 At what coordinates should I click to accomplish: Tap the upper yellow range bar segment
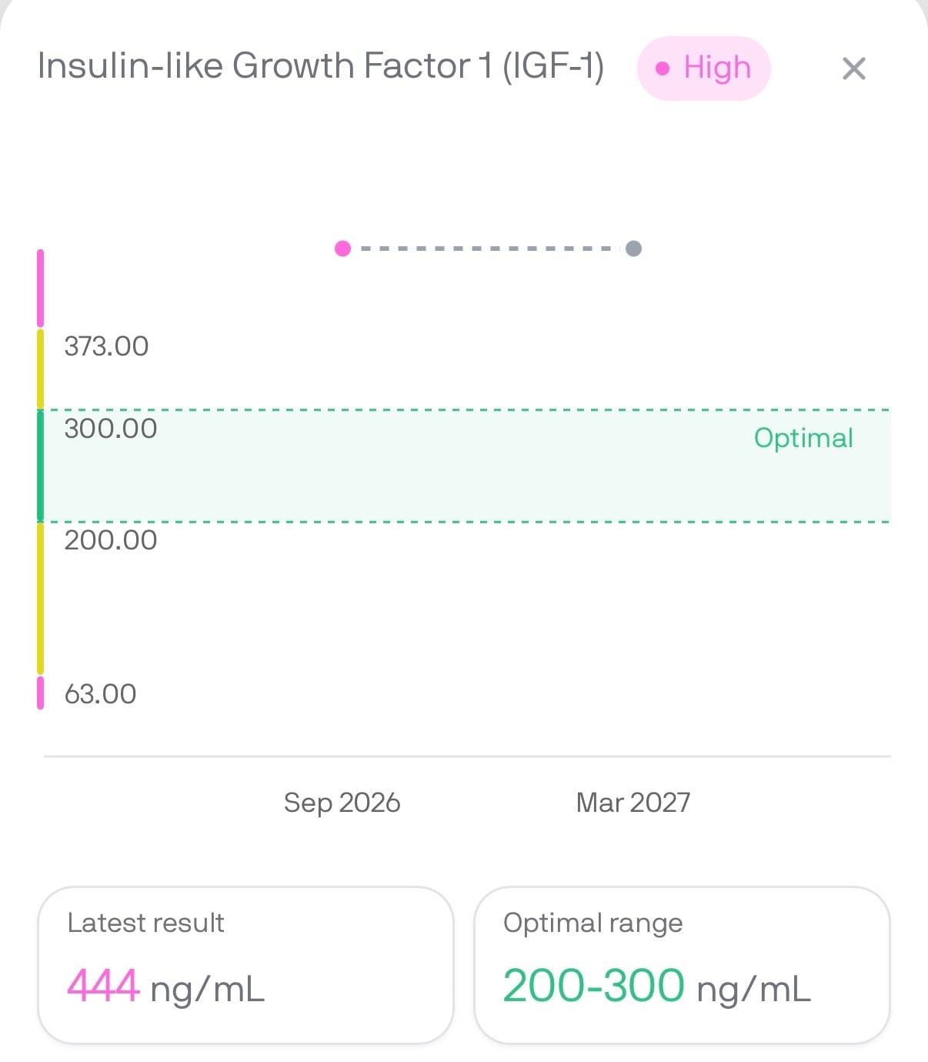coord(41,369)
